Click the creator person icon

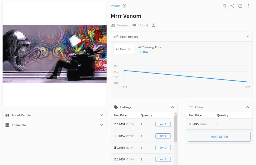tap(153, 25)
